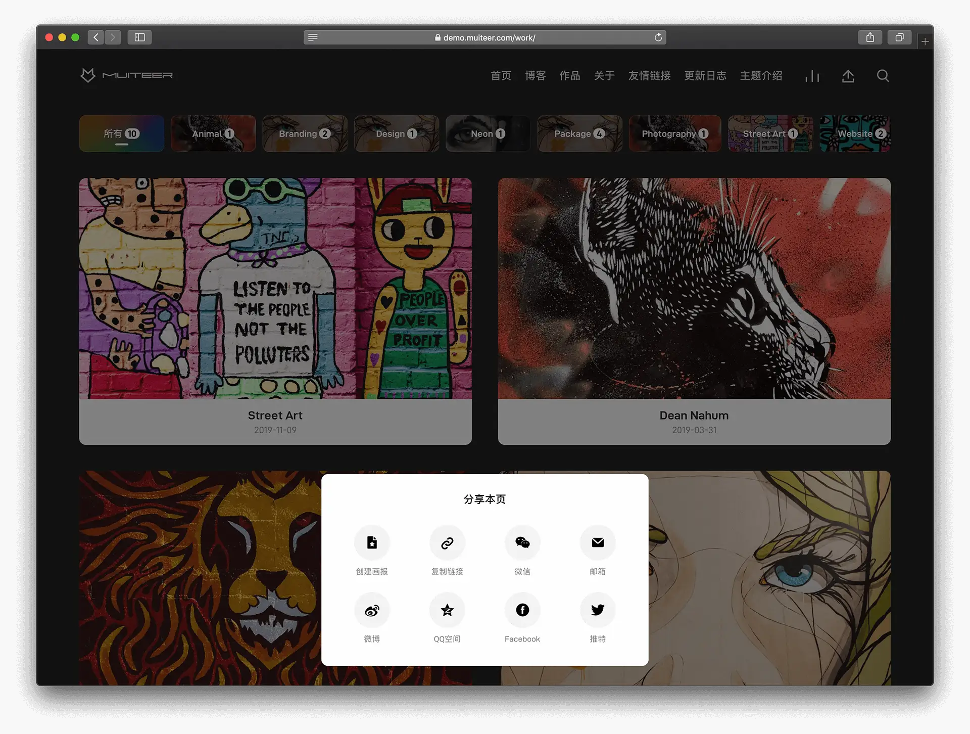970x734 pixels.
Task: Open the Dean Nahum cat artwork thumbnail
Action: click(x=694, y=288)
